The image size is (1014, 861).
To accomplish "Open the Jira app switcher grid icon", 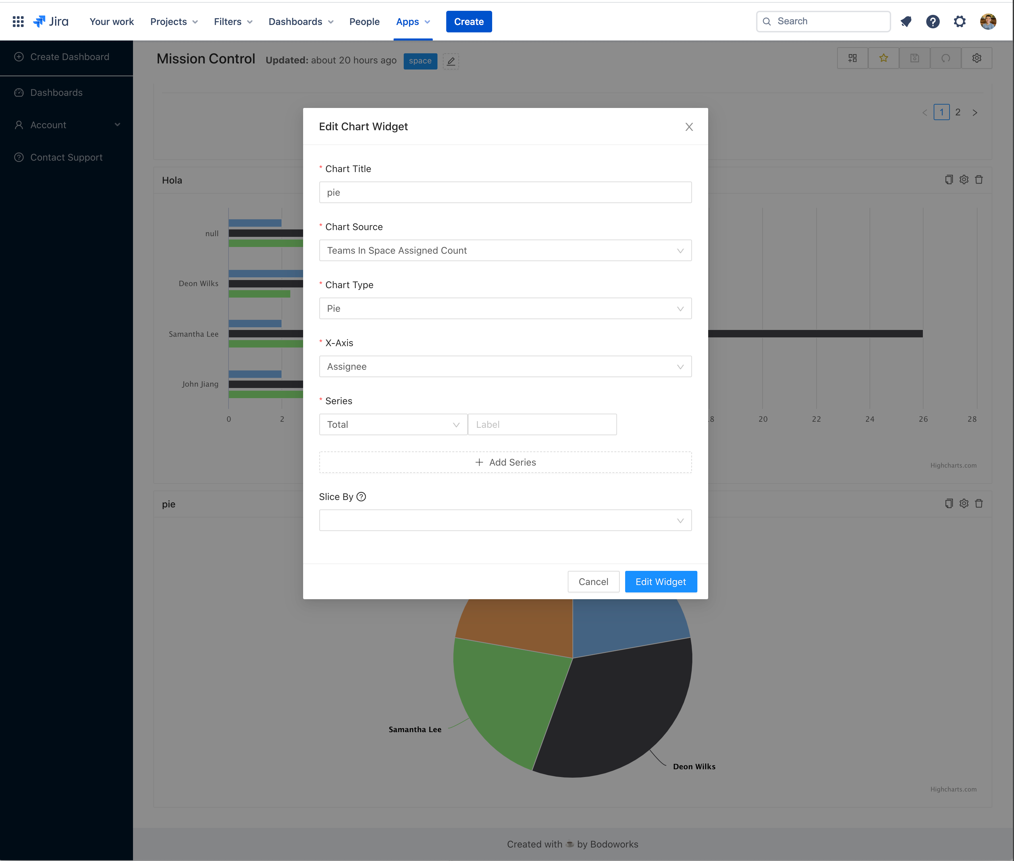I will (18, 21).
